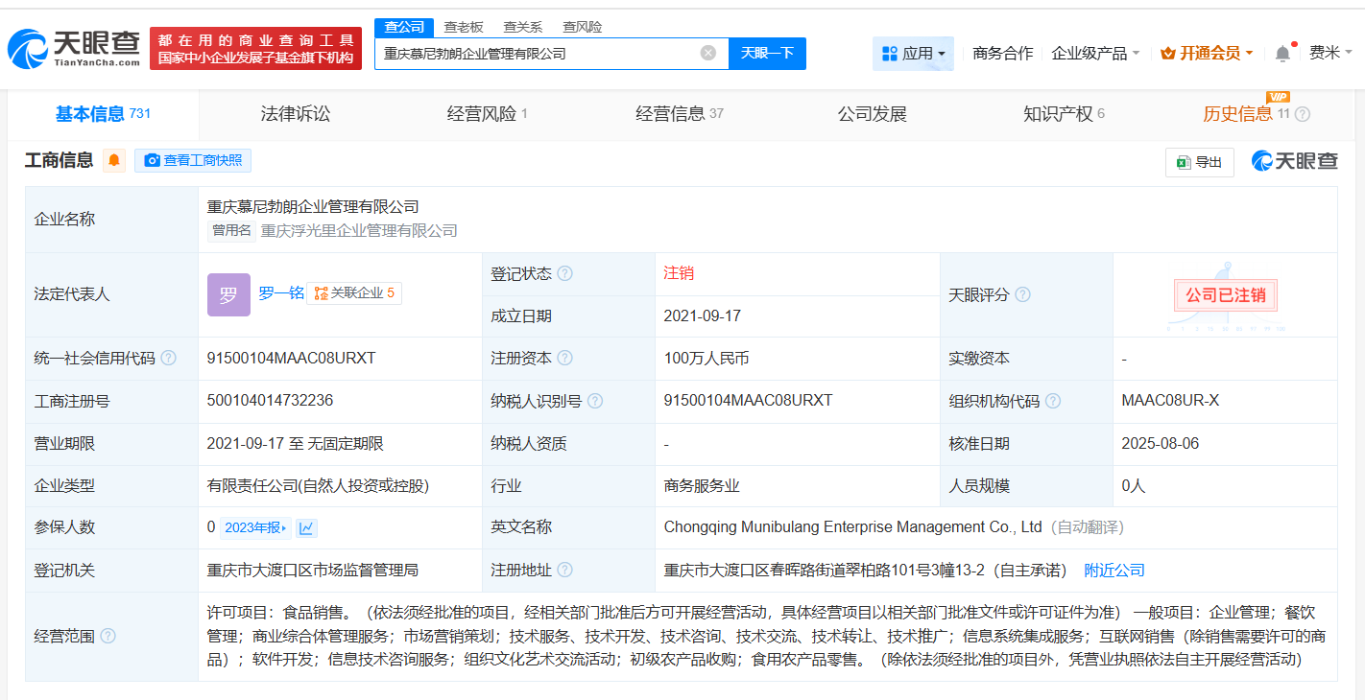This screenshot has width=1365, height=700.
Task: Switch to the 查老板 search tab
Action: [x=462, y=27]
